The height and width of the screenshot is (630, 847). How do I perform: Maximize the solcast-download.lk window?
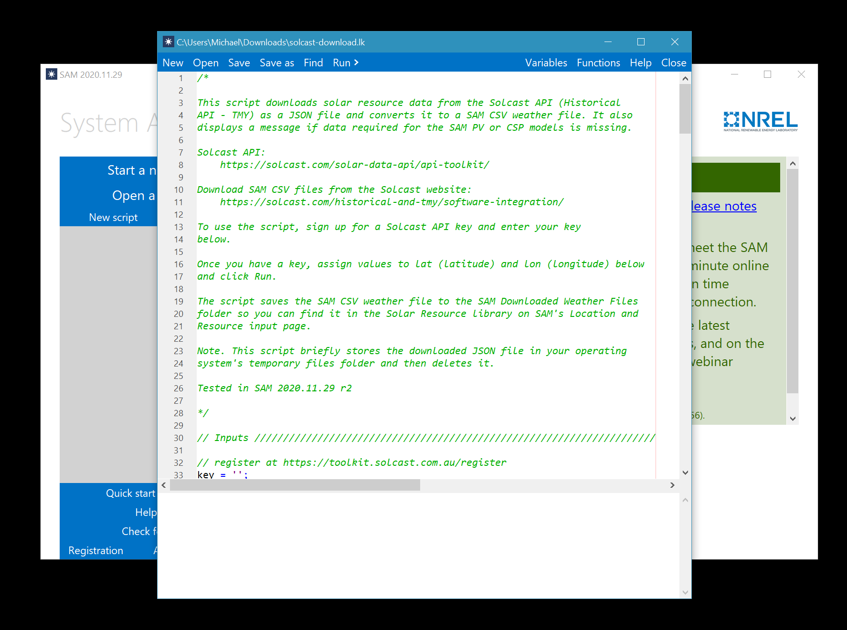click(641, 42)
